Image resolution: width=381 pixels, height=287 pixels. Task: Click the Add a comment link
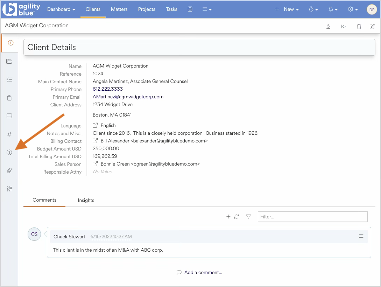pyautogui.click(x=199, y=272)
